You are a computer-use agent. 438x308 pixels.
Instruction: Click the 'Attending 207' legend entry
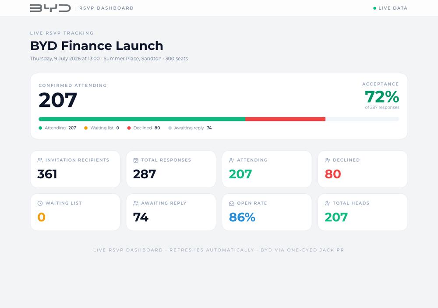pyautogui.click(x=57, y=128)
